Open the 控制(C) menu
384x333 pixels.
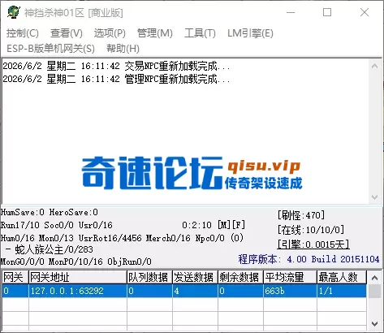[23, 33]
